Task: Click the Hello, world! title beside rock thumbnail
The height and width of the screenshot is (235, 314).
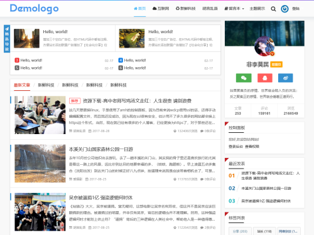Action: [x=161, y=32]
